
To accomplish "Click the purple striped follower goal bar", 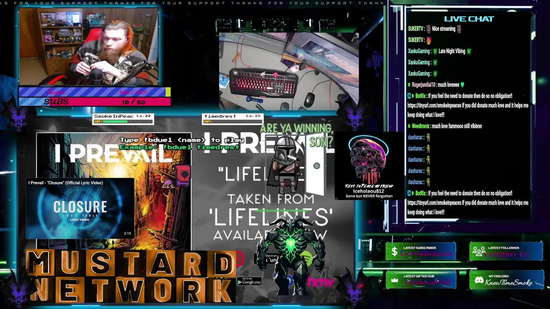I will (95, 92).
